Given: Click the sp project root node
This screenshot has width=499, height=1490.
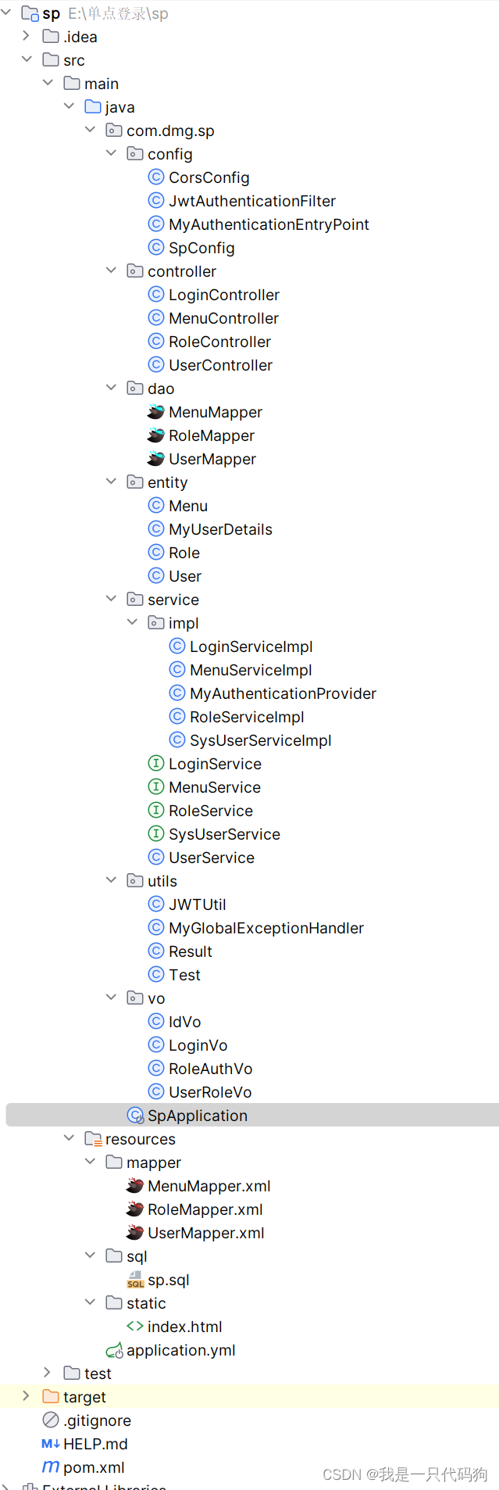Looking at the screenshot, I should point(52,13).
